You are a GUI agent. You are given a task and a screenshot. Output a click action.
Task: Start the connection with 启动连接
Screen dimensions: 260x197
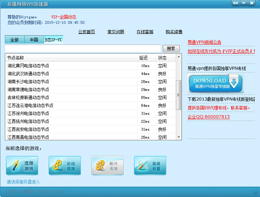click(65, 166)
